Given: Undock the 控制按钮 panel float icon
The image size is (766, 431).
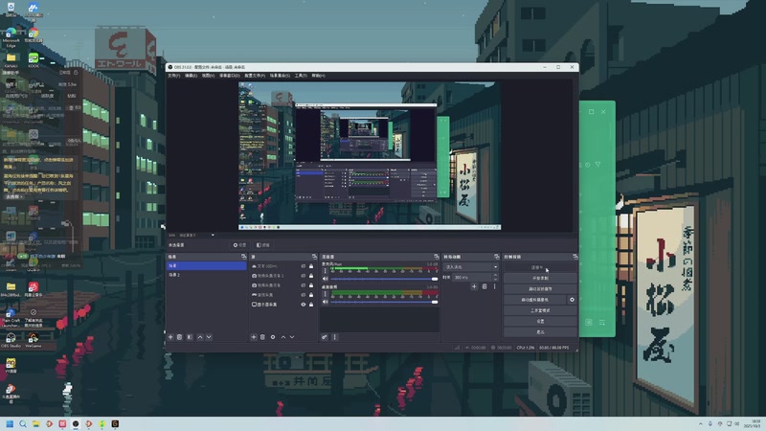Looking at the screenshot, I should tap(575, 257).
